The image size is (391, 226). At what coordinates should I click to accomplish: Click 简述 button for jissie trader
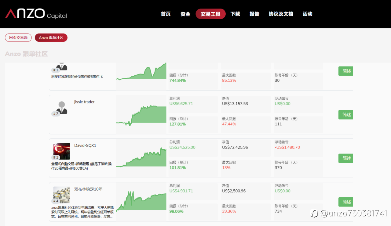(x=346, y=115)
